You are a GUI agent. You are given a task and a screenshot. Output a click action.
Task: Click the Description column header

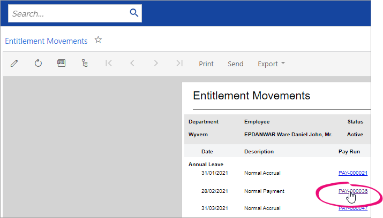coord(259,152)
